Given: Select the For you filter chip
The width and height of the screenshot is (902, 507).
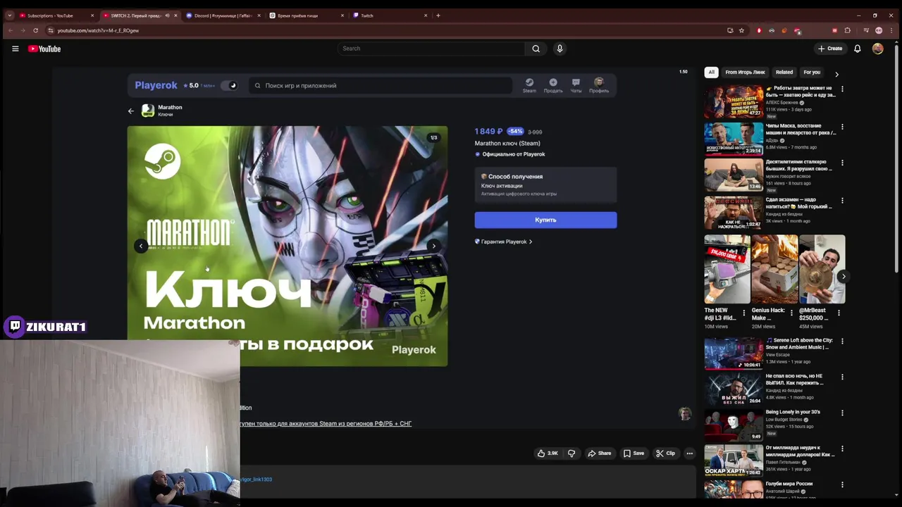Looking at the screenshot, I should point(812,72).
